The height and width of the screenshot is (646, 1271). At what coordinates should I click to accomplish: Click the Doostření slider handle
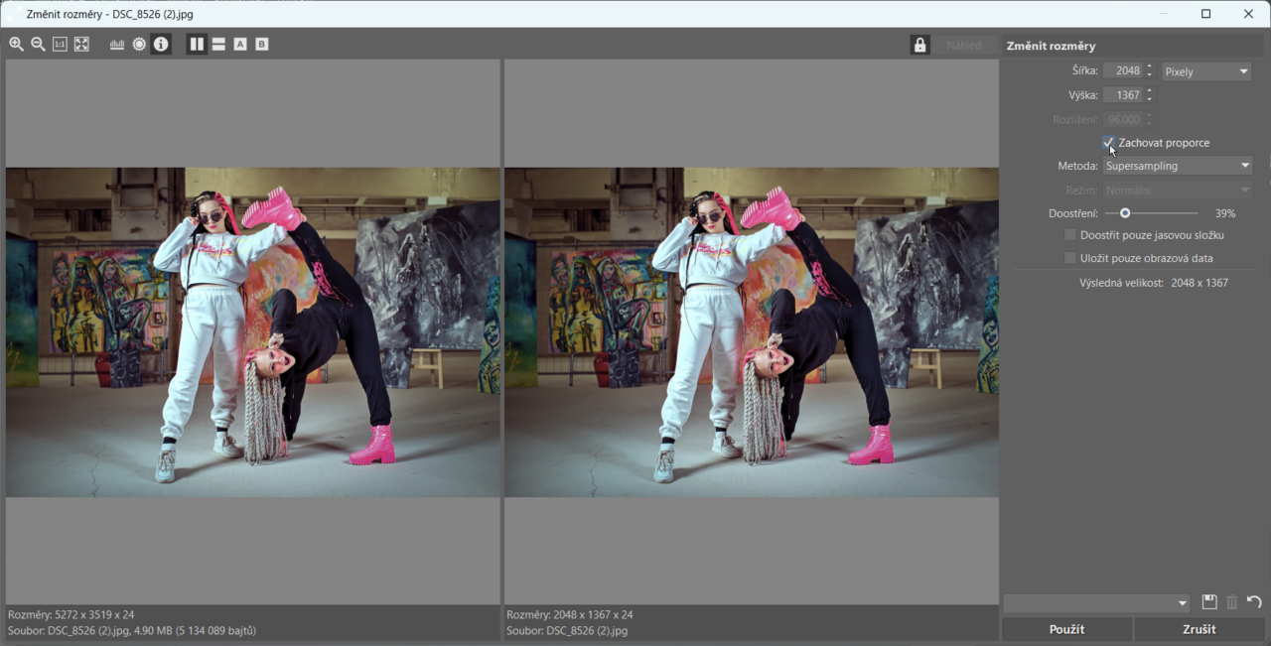coord(1125,213)
